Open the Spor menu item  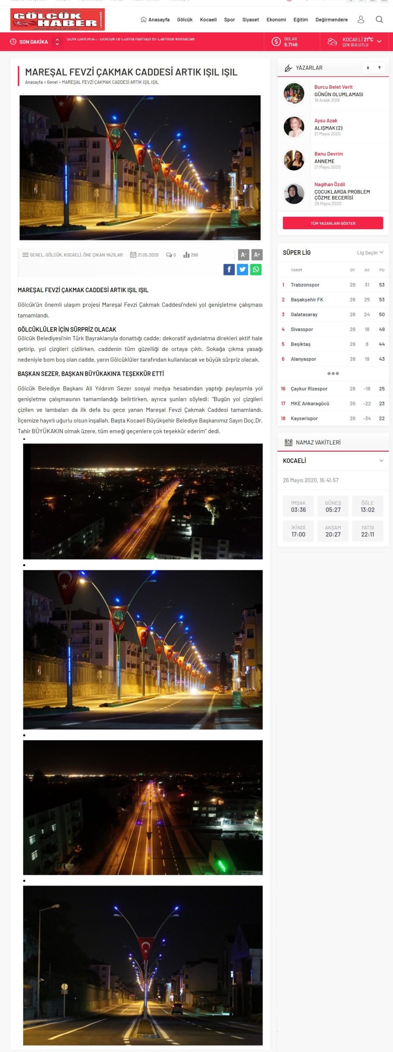pos(229,20)
